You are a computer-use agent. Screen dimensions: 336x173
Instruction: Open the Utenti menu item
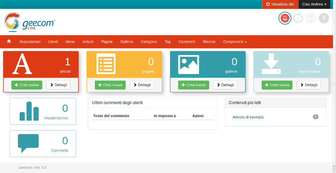pos(53,42)
